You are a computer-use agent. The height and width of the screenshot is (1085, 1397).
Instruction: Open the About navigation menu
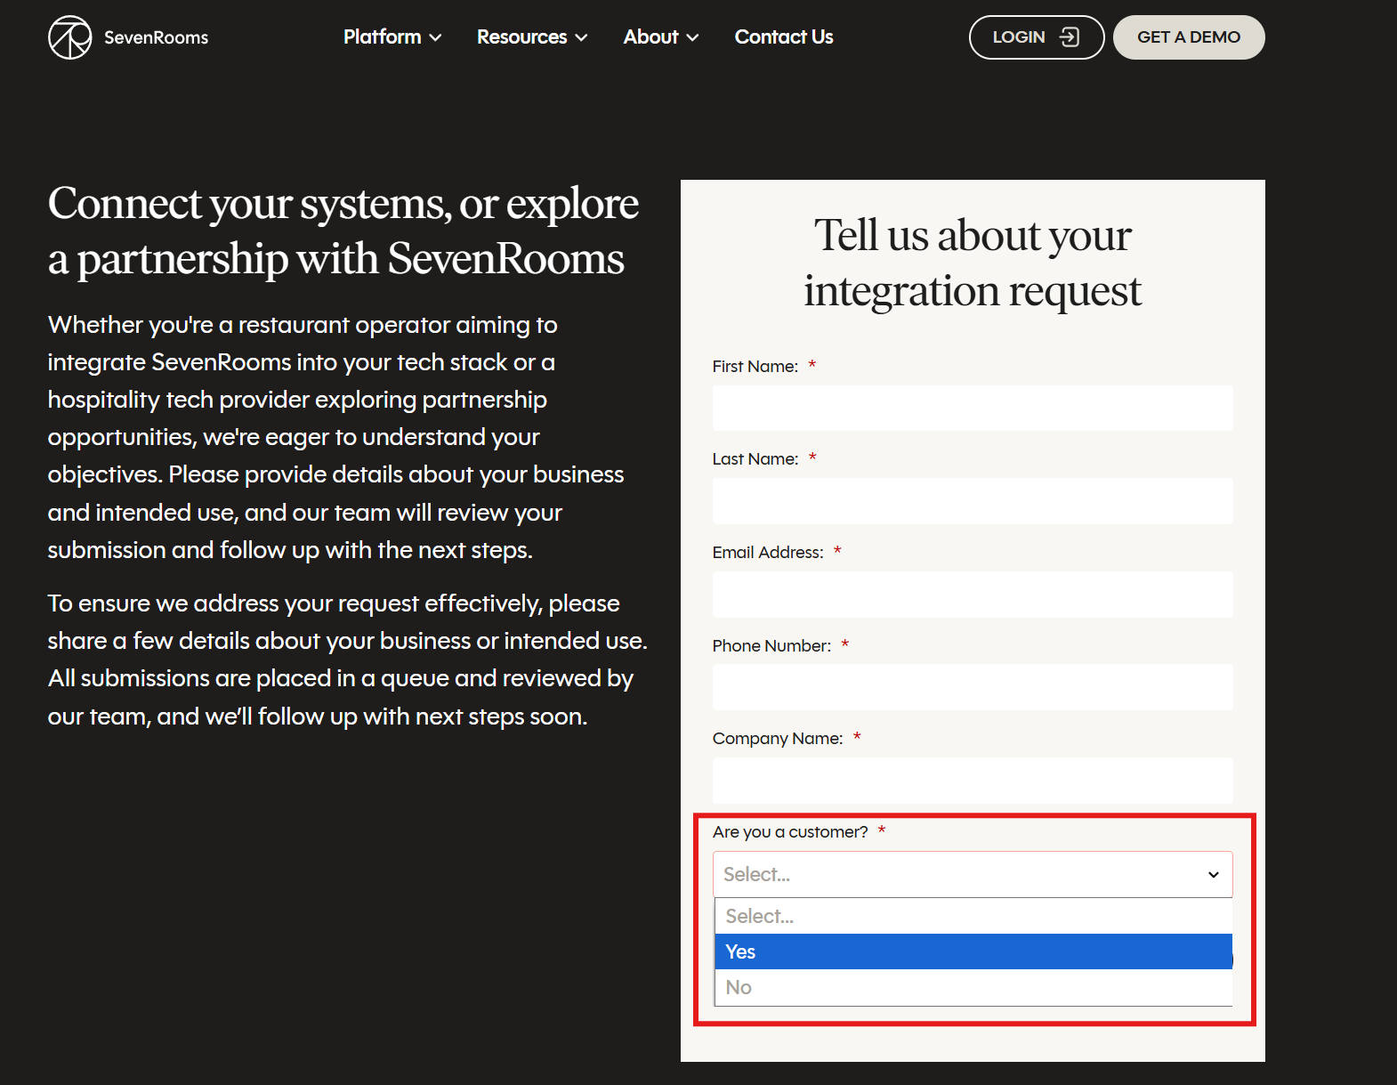(650, 37)
